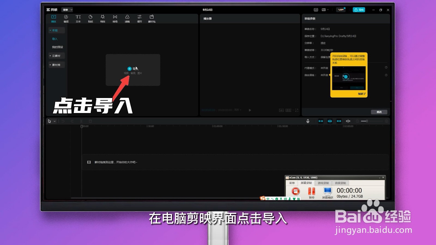436x245 pixels.
Task: Click the empty track drop area
Action: 235,162
